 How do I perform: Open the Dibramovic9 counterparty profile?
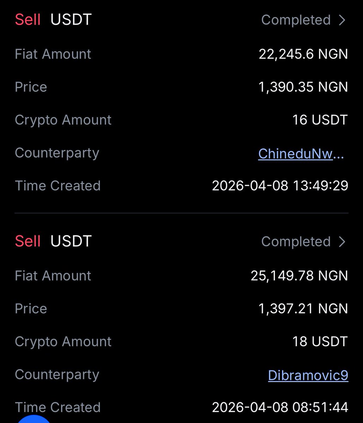308,375
